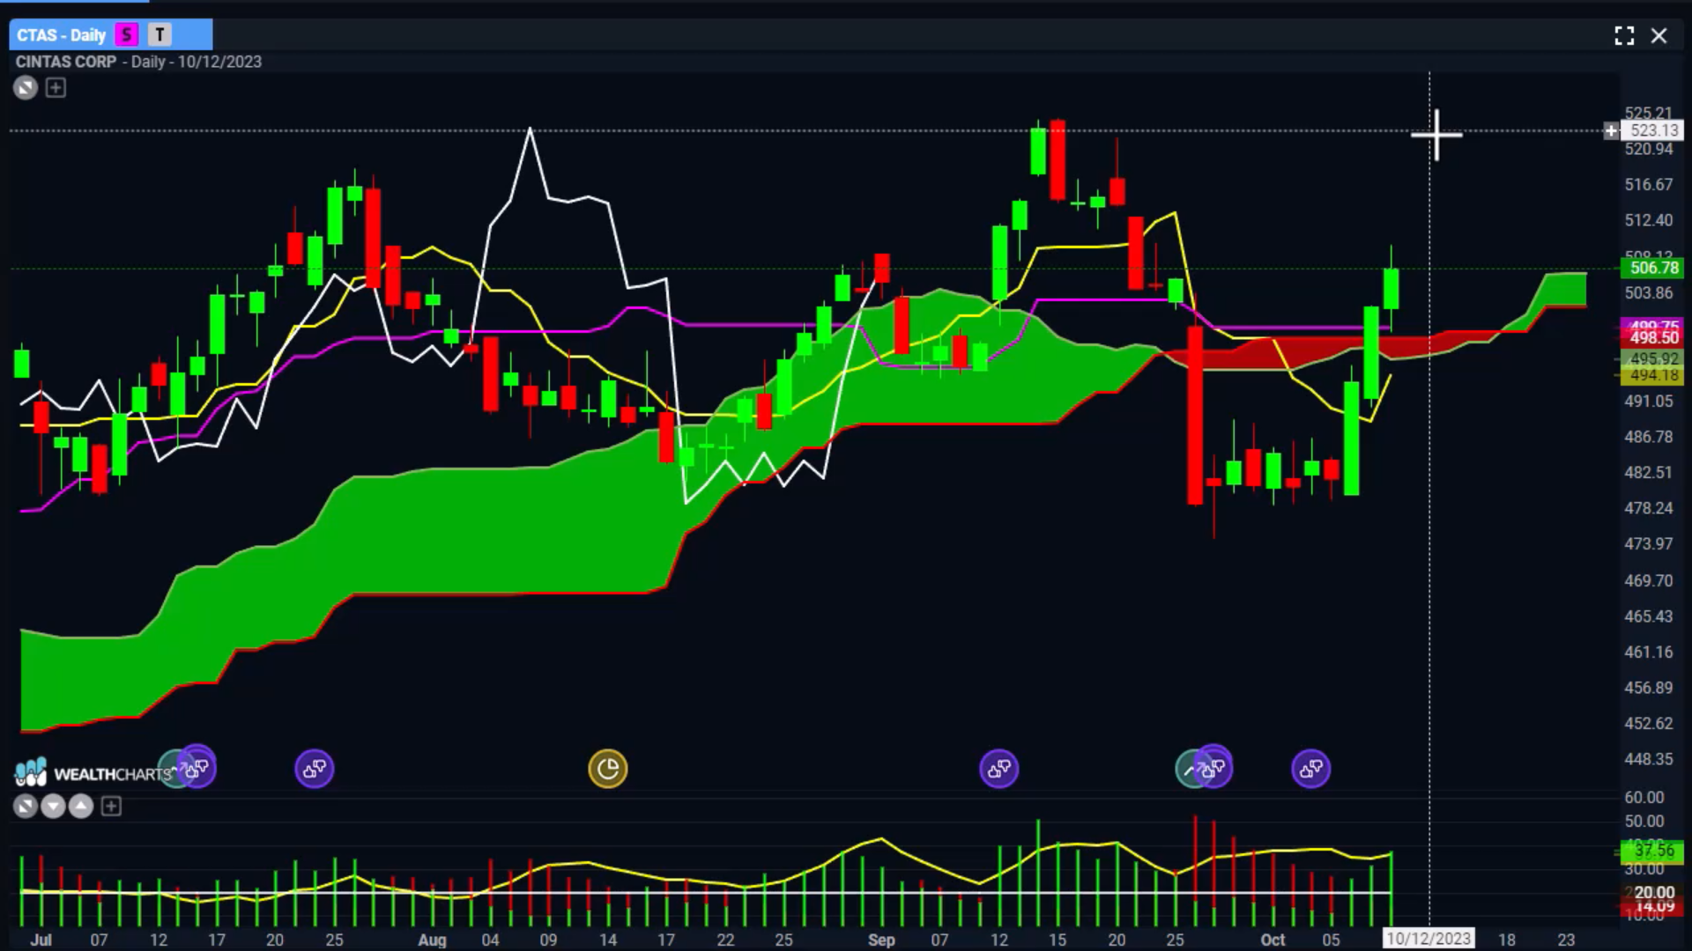
Task: Enter fullscreen mode for the chart
Action: 1624,35
